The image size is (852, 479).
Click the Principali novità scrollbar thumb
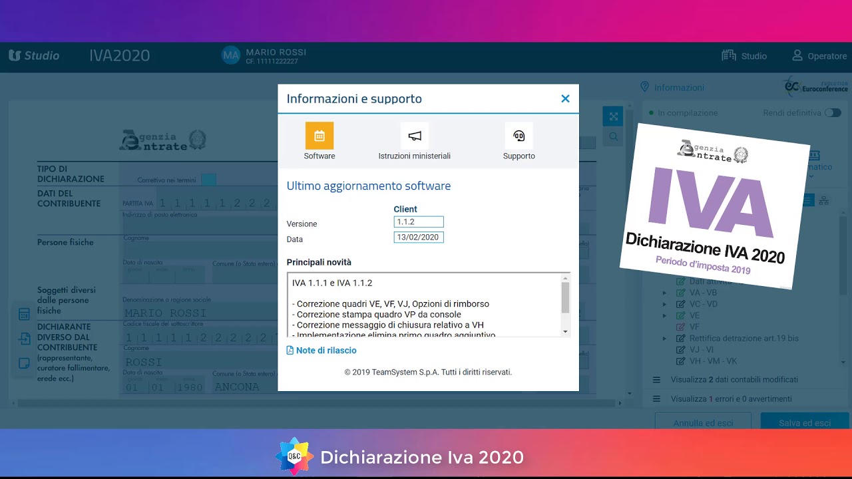[x=566, y=297]
